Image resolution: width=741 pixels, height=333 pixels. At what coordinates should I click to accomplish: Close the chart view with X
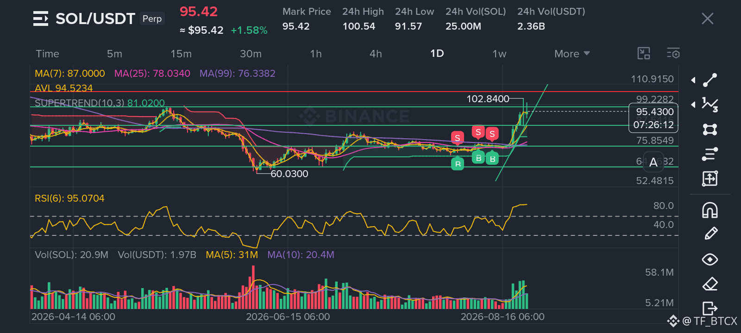(707, 18)
